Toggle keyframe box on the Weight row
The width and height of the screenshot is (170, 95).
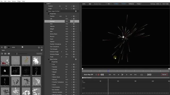(74, 29)
